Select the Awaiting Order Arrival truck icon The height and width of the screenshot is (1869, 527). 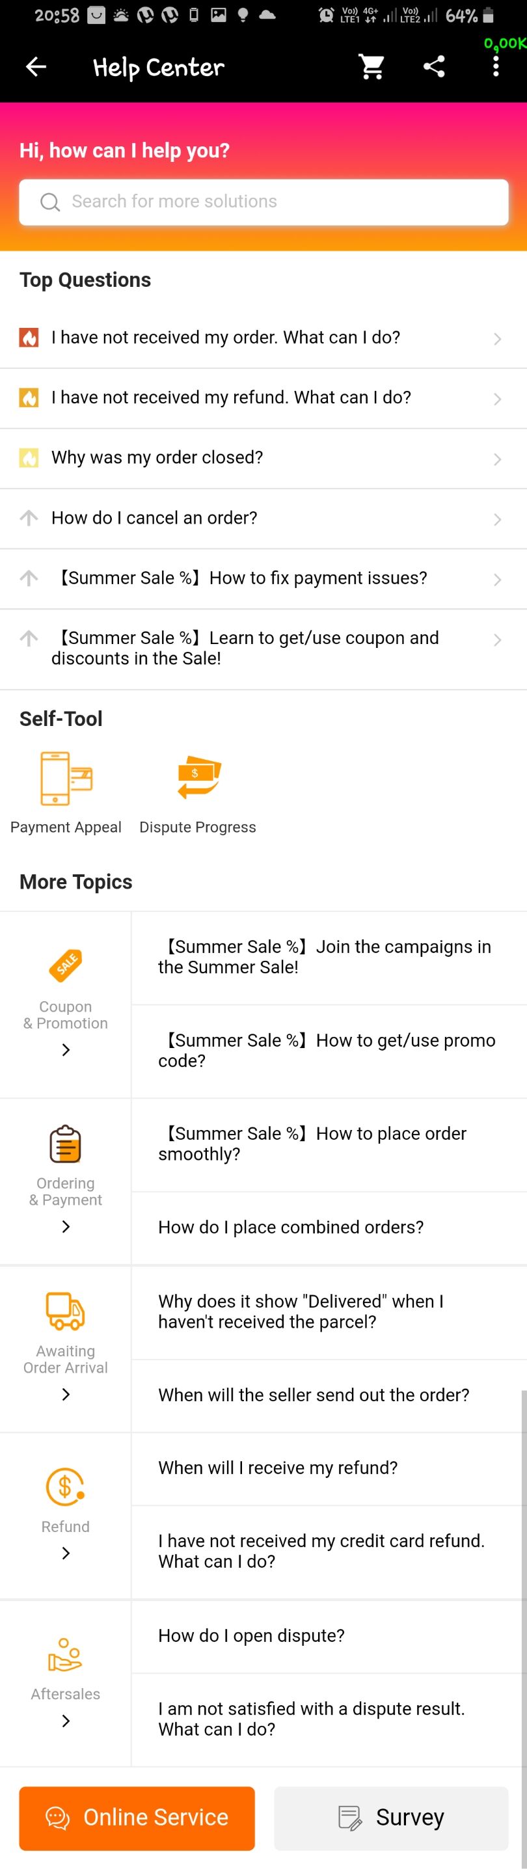[65, 1311]
